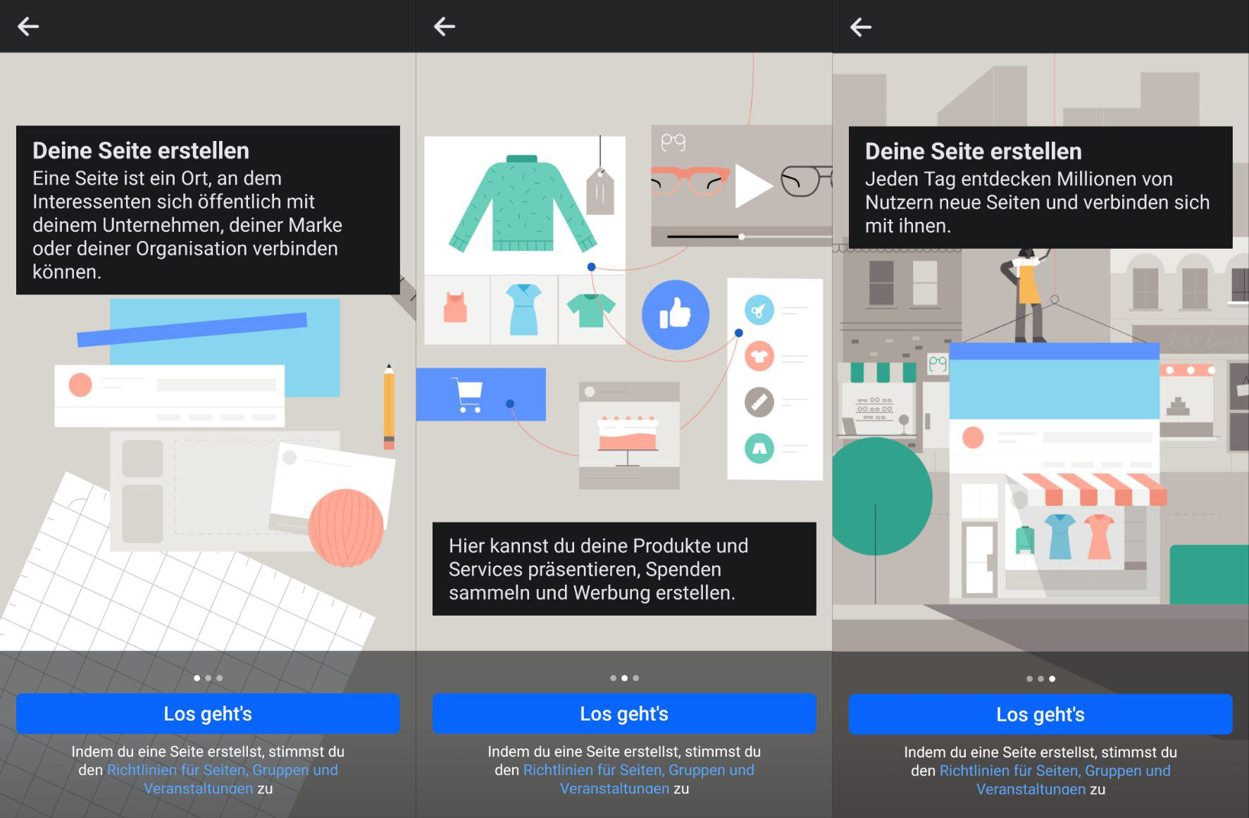Click 'Los geht's' button on third screen
Viewport: 1249px width, 818px height.
coord(1040,714)
